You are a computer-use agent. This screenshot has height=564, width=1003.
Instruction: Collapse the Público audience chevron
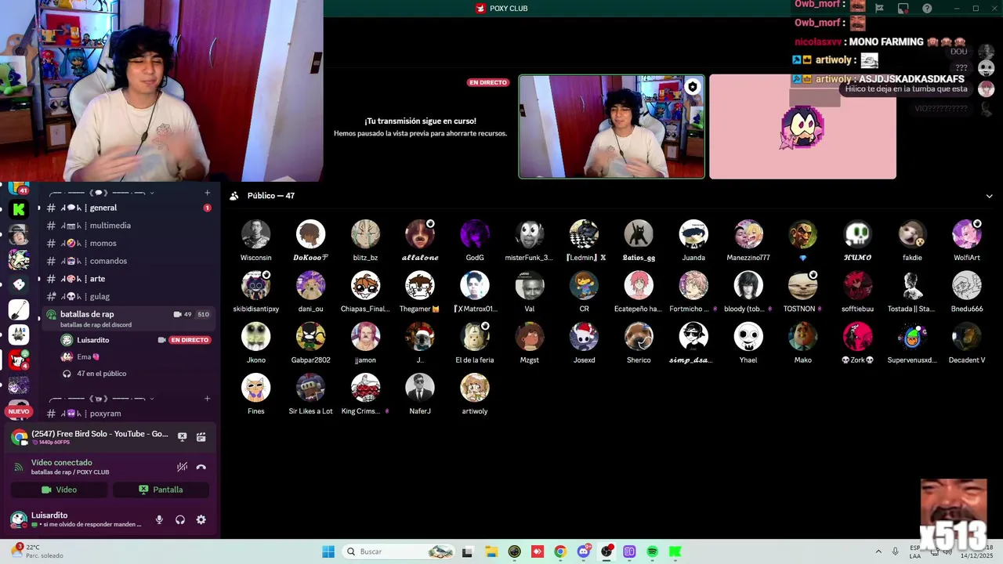coord(989,196)
